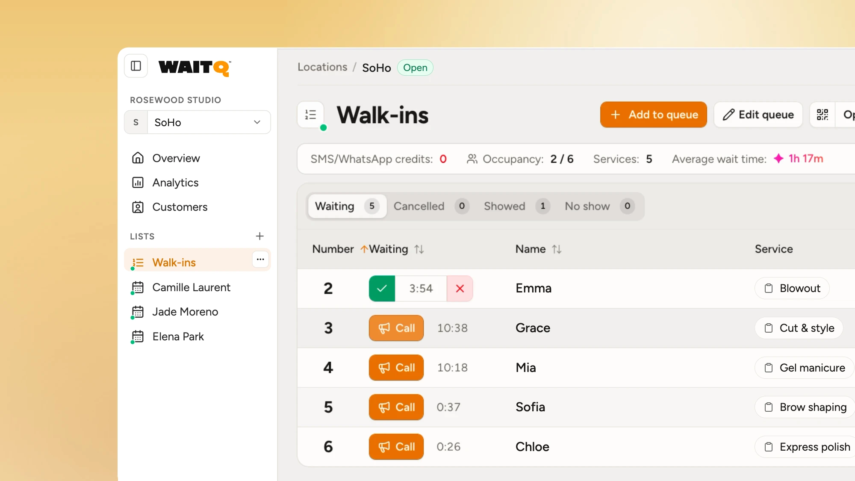Click SMS/WhatsApp credits value 0
This screenshot has height=481, width=855.
point(443,159)
